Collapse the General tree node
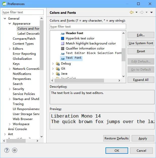Screen dimensions: 156x158 tap(5, 19)
